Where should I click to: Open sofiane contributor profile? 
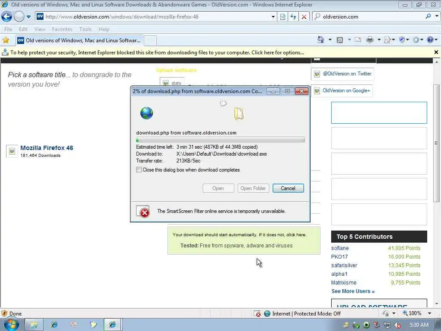coord(340,248)
